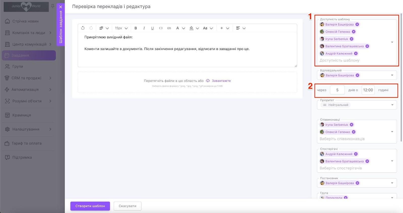403x213 pixels.
Task: Remove Валентина Браташевська from Спостерігачі
Action: point(367,161)
